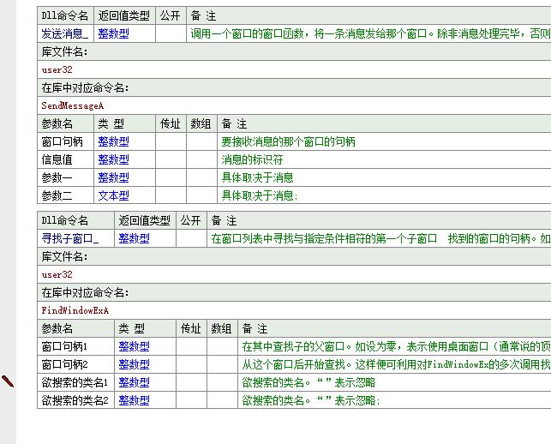
Task: Select the Dll command name 寻找子窗口_
Action: 70,238
